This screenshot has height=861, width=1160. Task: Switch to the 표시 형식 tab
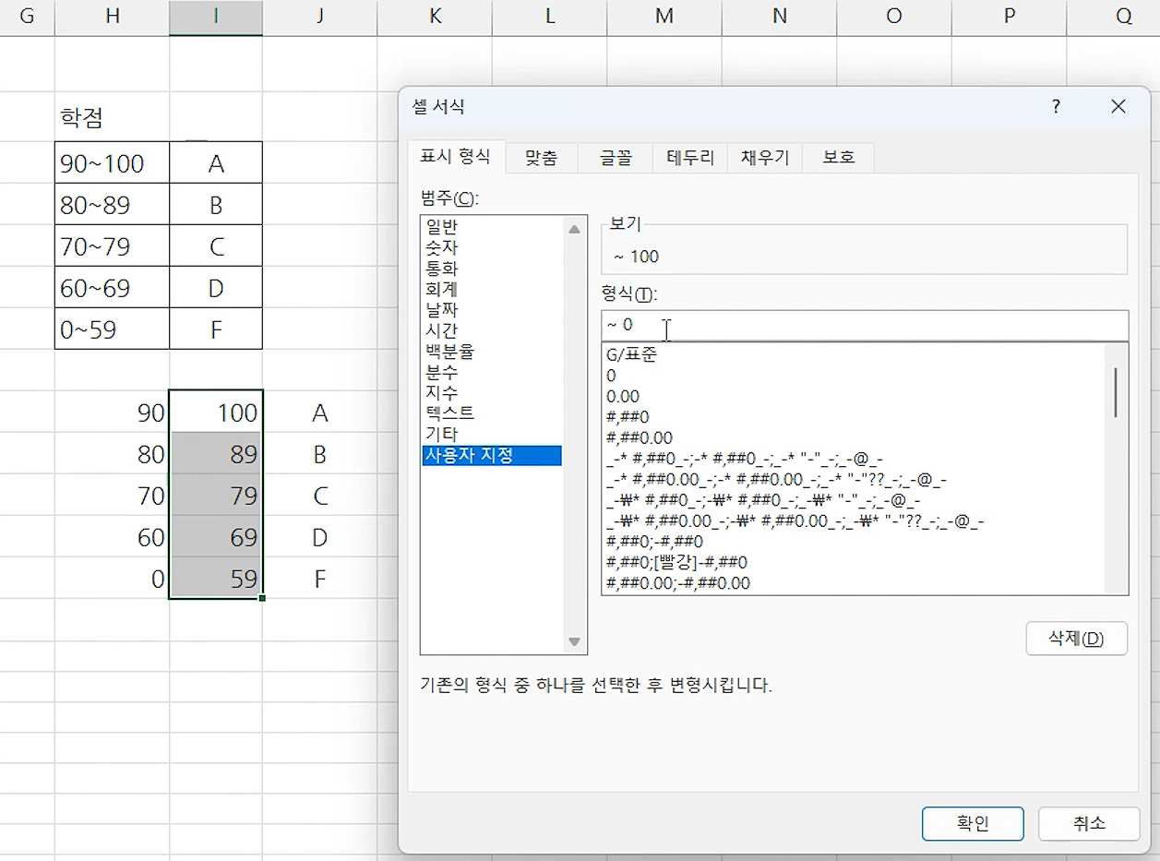click(x=456, y=157)
